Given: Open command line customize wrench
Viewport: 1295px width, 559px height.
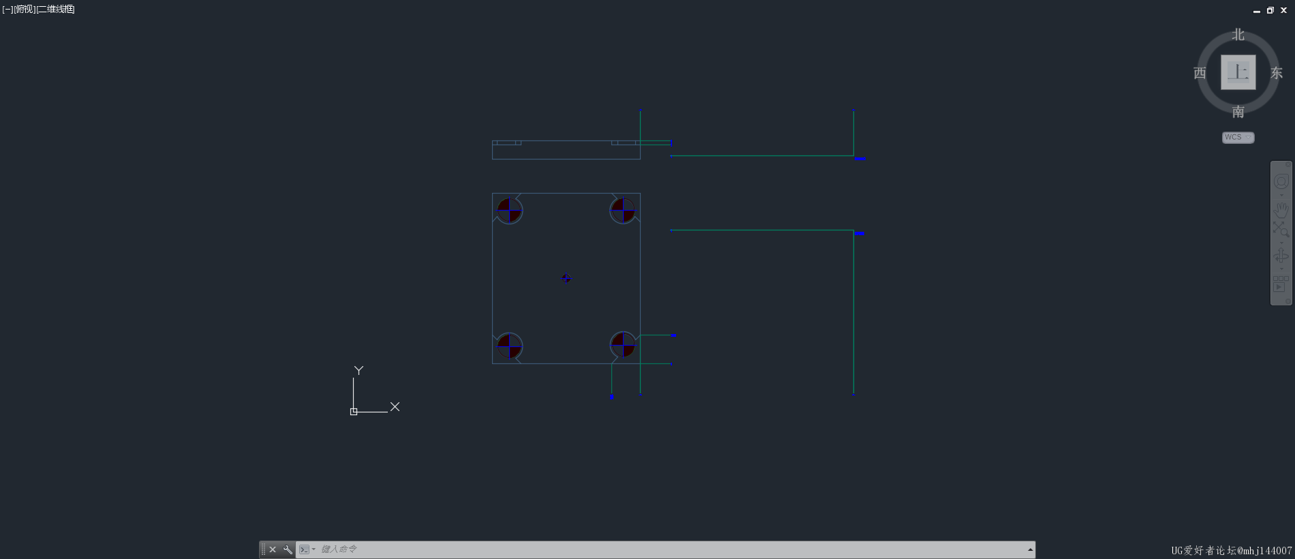Looking at the screenshot, I should 288,549.
